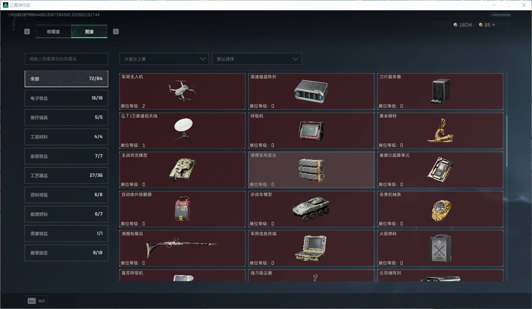The height and width of the screenshot is (309, 532).
Task: Open the G.T.I卫星通信天线 satellite dish item
Action: (182, 130)
